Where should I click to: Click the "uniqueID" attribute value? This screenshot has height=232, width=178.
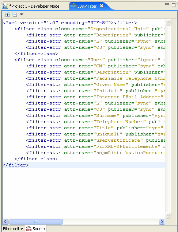[x=108, y=134]
